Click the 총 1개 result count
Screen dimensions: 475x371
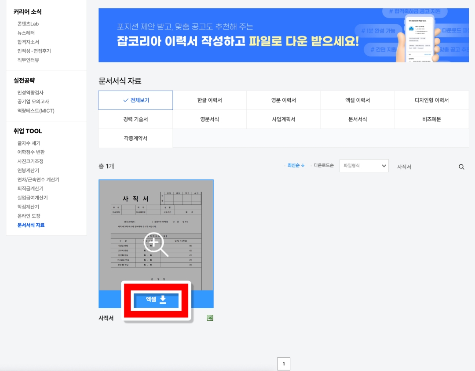tap(106, 166)
